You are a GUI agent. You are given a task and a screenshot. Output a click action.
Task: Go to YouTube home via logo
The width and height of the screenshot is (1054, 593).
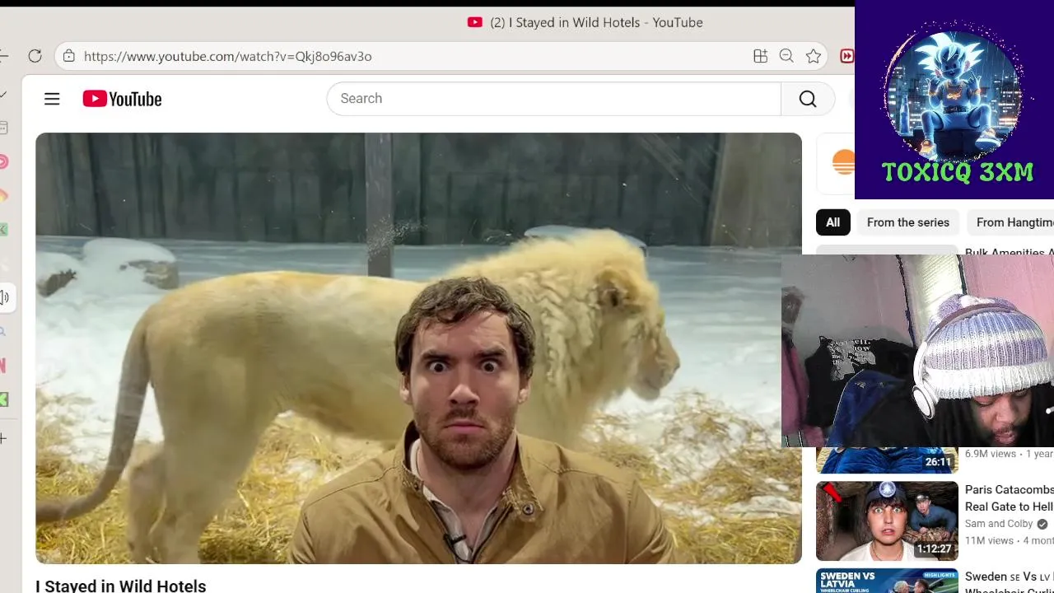122,99
